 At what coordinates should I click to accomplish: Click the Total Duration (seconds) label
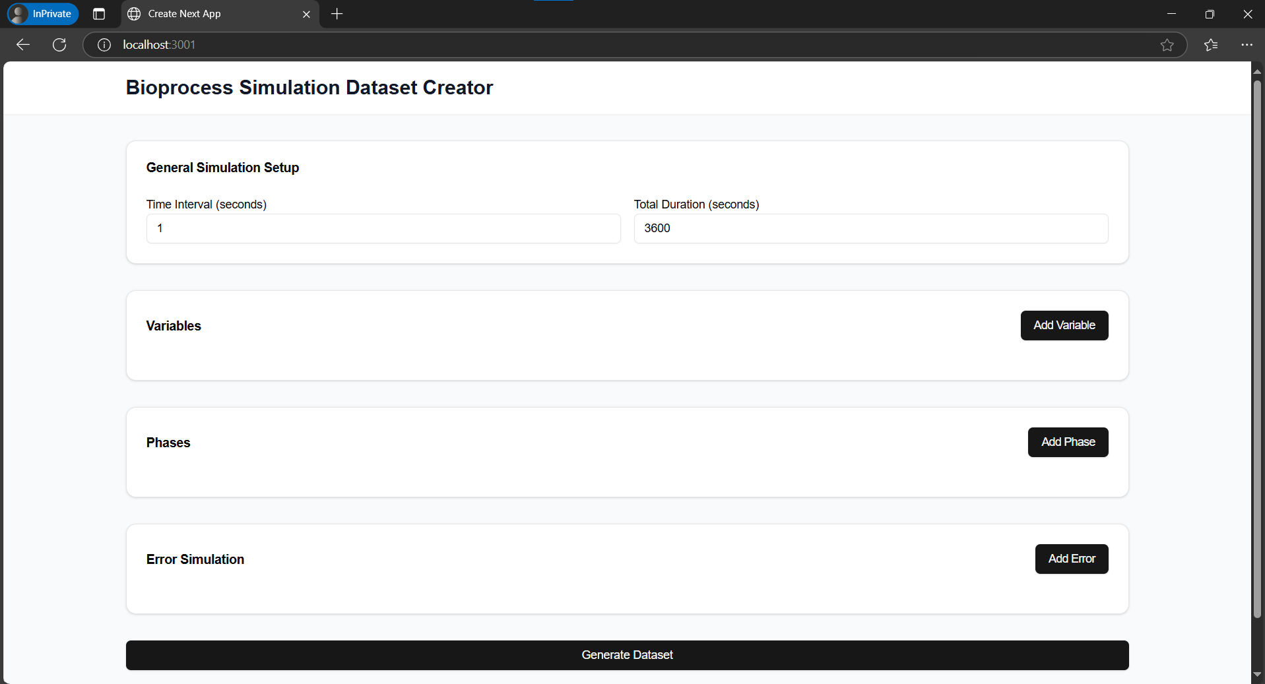tap(697, 204)
